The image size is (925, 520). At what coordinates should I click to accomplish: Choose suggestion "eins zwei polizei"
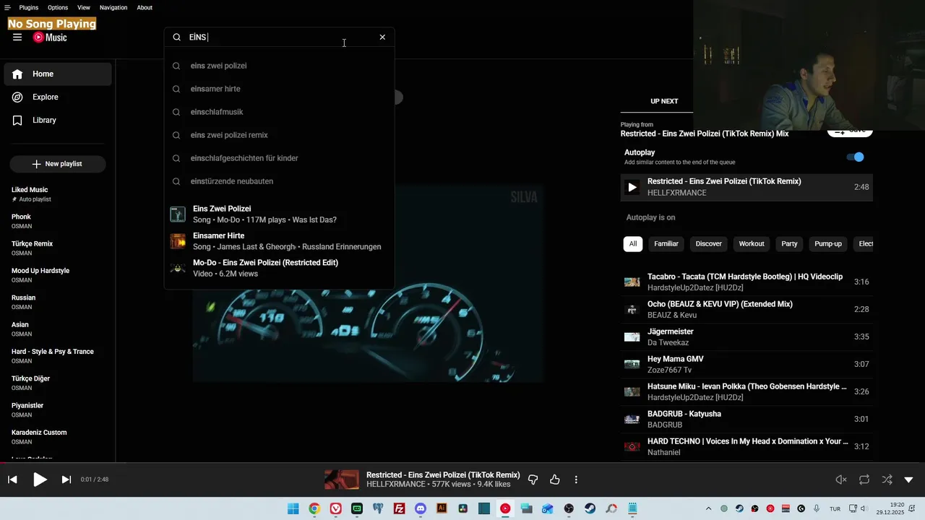280,66
